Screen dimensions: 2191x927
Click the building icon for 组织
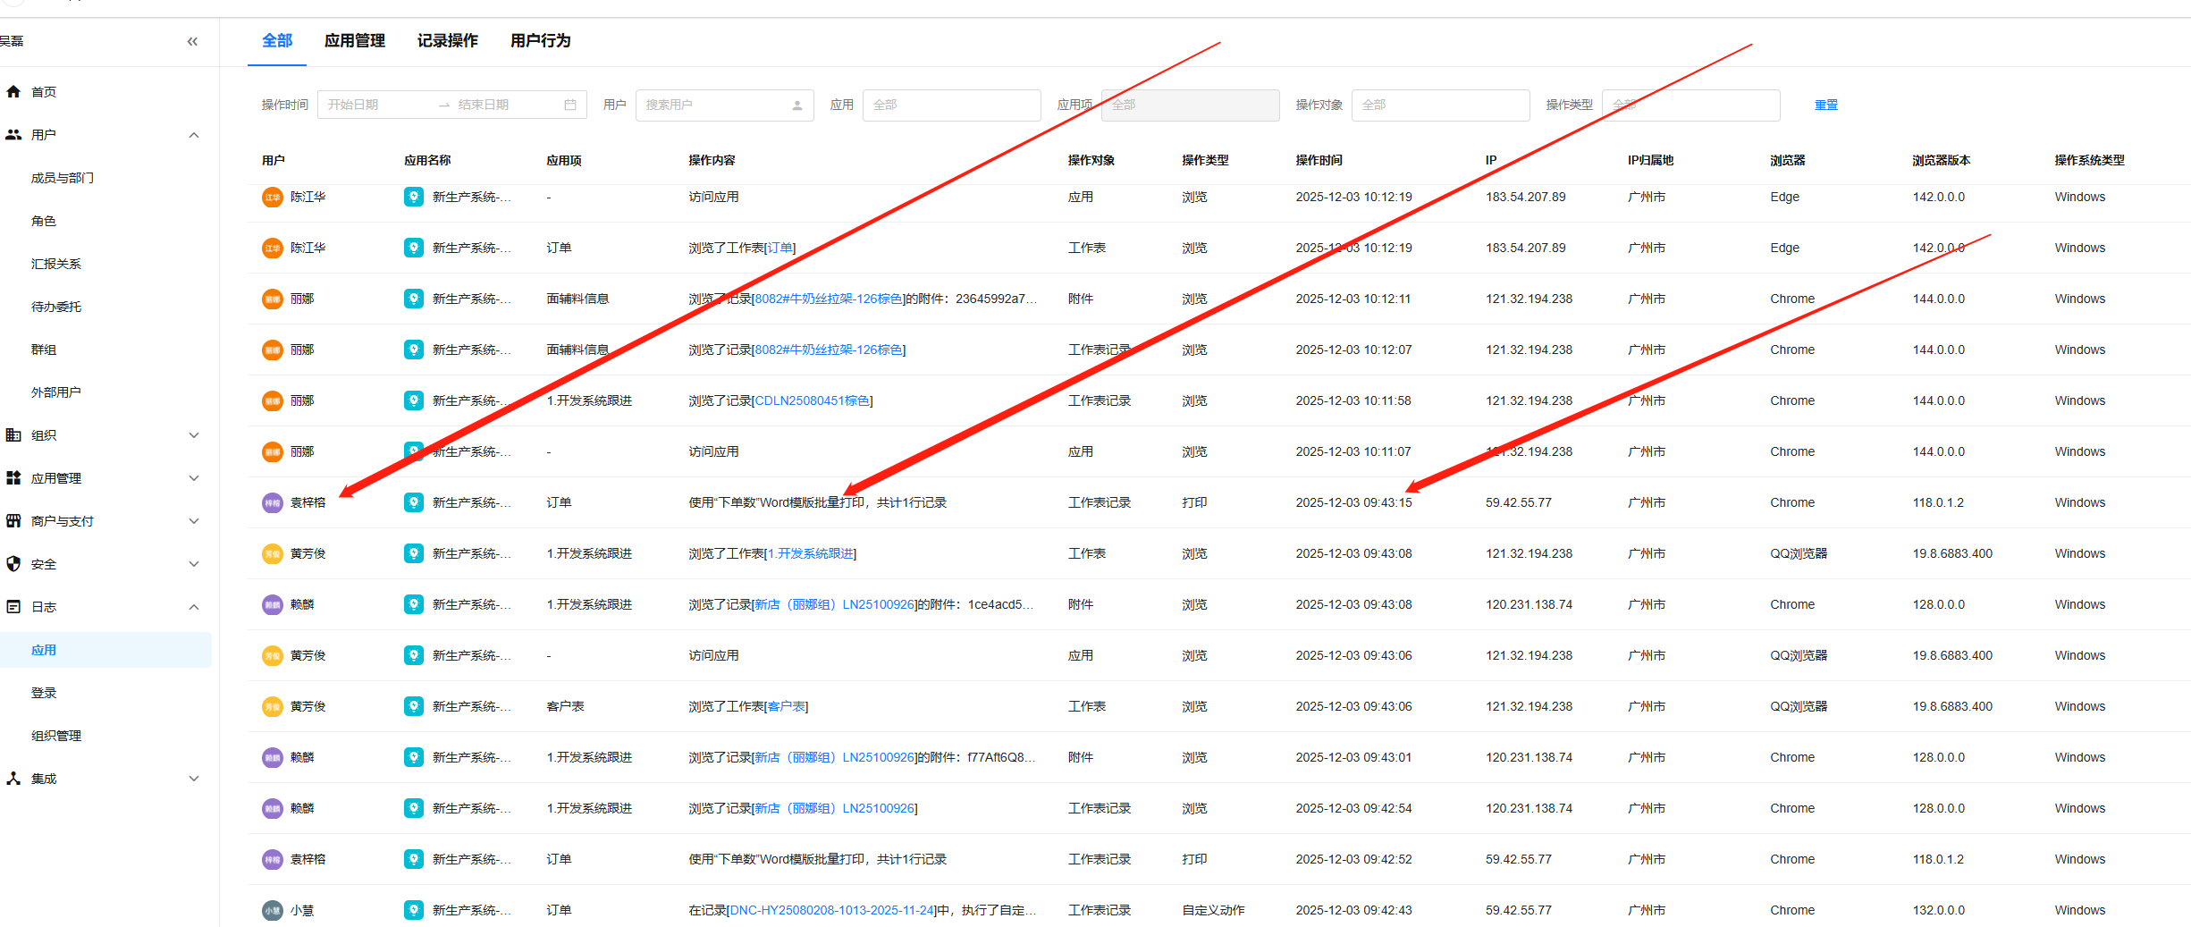[x=13, y=435]
